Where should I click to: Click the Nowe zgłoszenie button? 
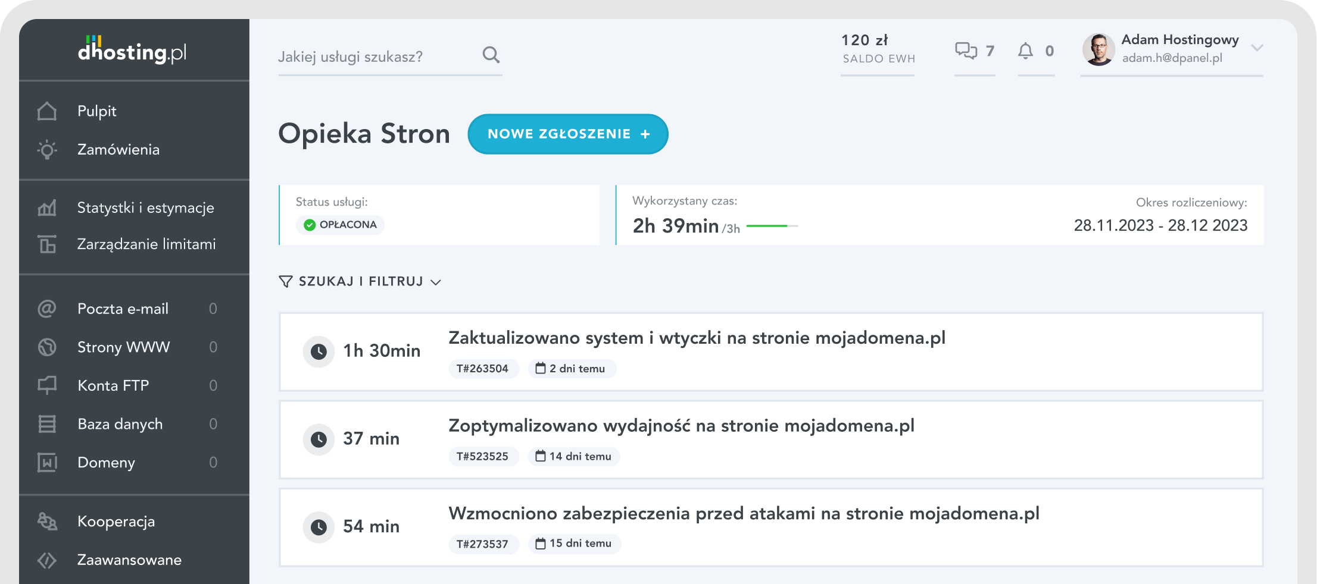tap(568, 134)
